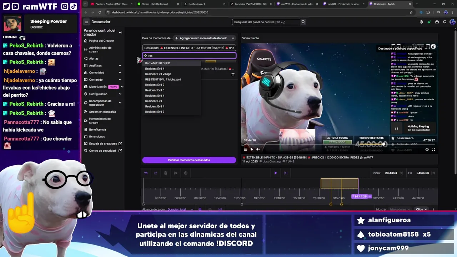Click the category search field containing 'res'
This screenshot has width=457, height=257.
pos(189,56)
